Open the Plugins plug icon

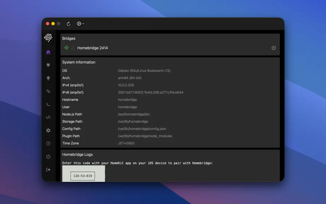click(x=48, y=65)
